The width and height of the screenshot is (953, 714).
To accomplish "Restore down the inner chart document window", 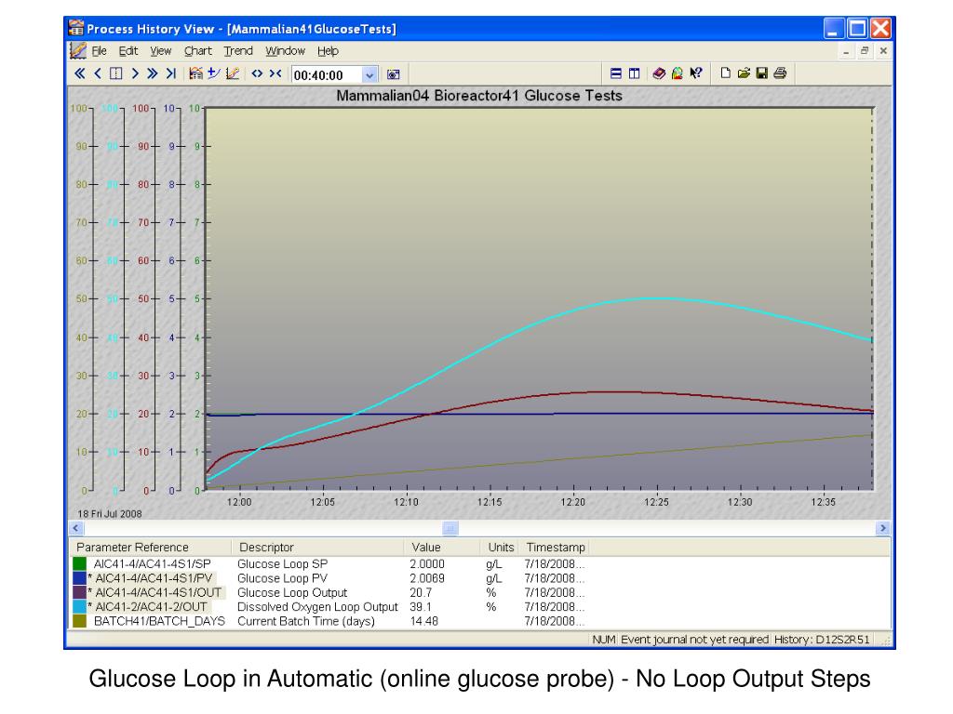I will tap(865, 52).
